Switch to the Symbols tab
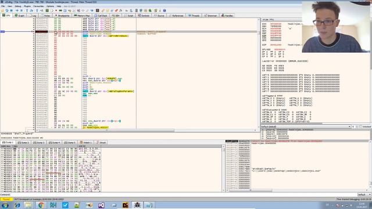372x209 pixels. click(144, 16)
